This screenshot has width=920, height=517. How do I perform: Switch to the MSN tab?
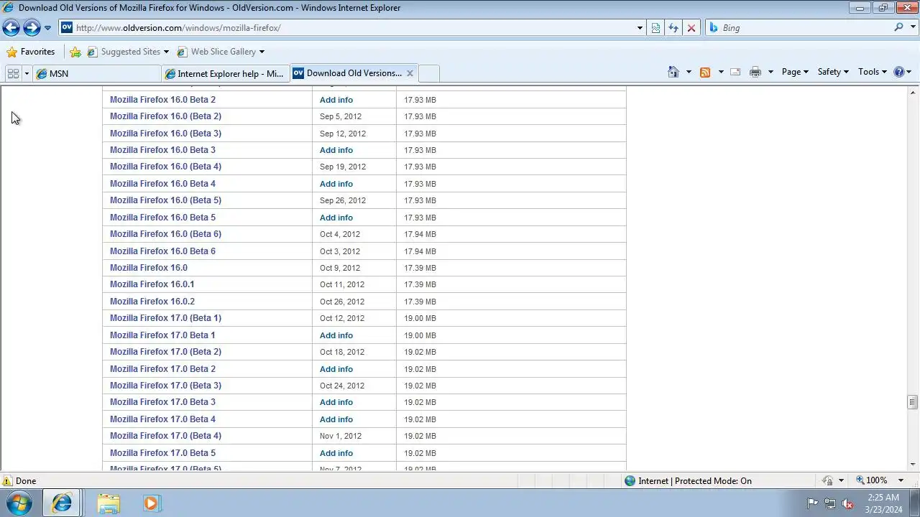point(97,73)
